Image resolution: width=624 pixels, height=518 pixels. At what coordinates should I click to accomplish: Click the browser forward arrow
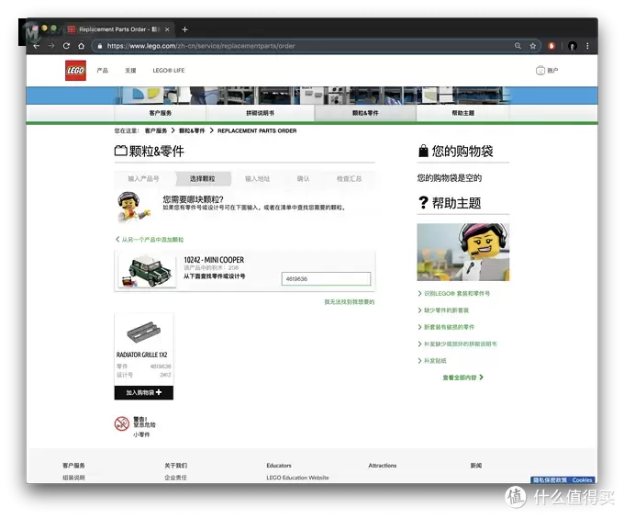tap(51, 46)
